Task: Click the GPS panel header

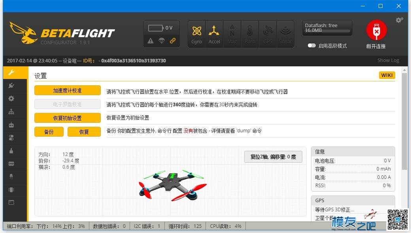Action: pos(353,200)
